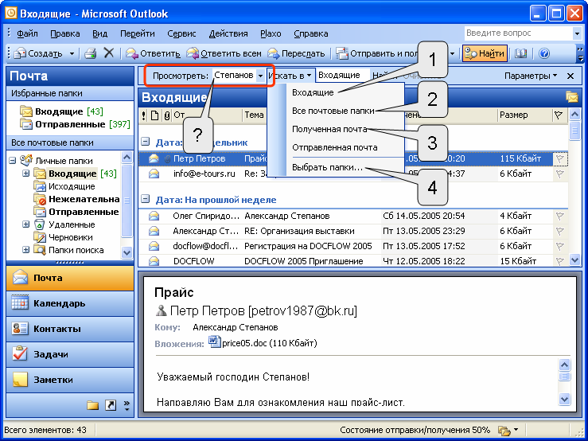Image resolution: width=588 pixels, height=441 pixels.
Task: Close the Find pane with X
Action: click(570, 76)
